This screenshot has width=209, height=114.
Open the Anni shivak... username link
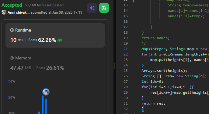(x=19, y=12)
